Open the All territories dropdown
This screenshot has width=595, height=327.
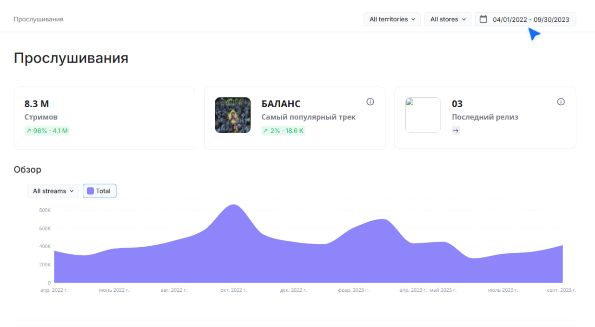[392, 19]
